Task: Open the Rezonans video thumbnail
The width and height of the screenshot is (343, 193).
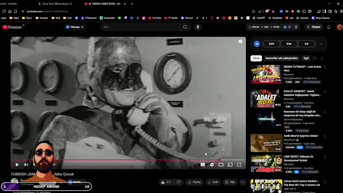Action: pos(266,119)
